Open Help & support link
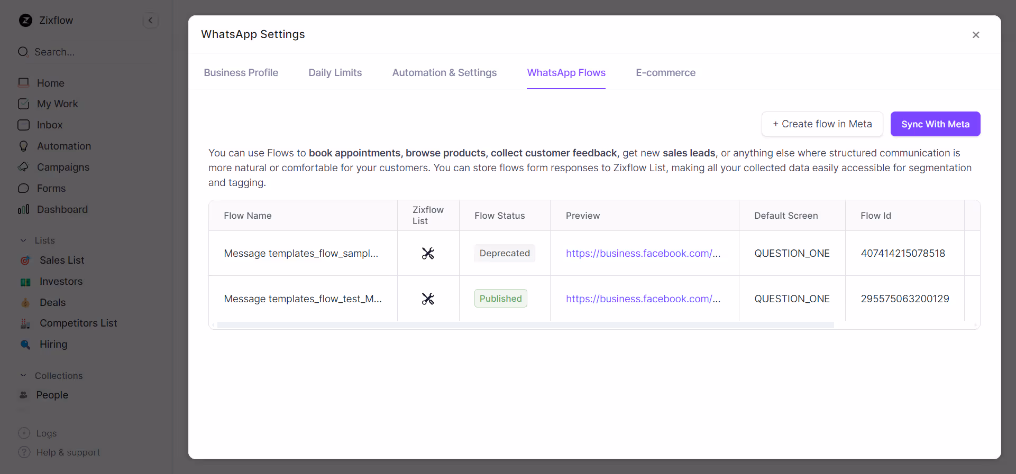Image resolution: width=1016 pixels, height=474 pixels. (68, 452)
